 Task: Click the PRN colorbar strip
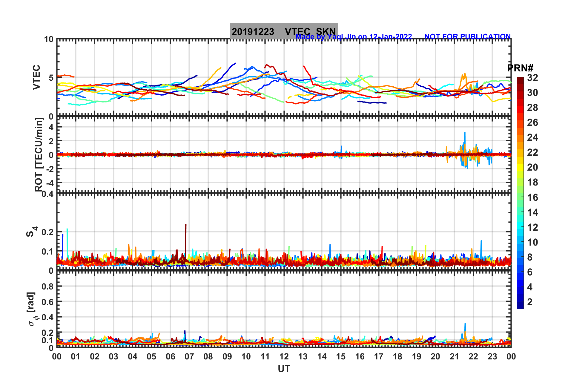pyautogui.click(x=520, y=193)
